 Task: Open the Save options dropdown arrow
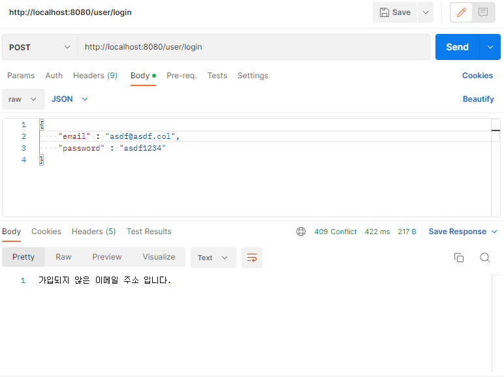coord(426,12)
